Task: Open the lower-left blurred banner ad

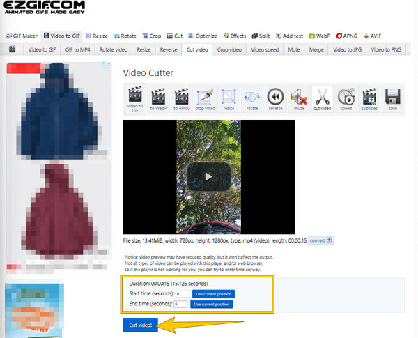Action: tap(34, 311)
